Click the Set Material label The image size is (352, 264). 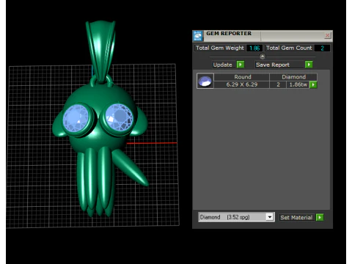(x=296, y=218)
